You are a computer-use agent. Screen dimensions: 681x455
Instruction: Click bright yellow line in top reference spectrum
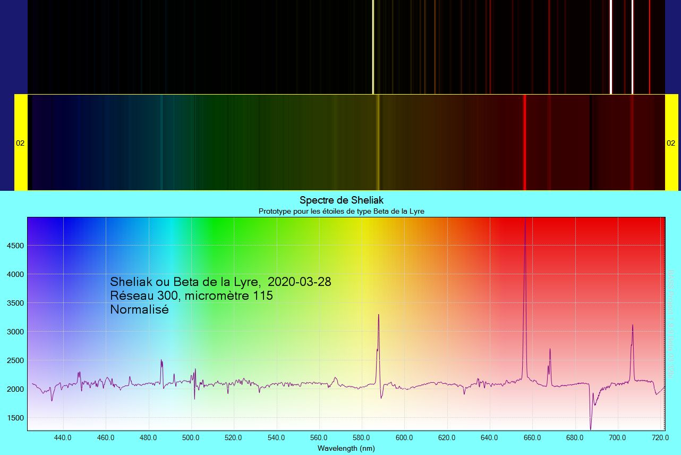pos(373,47)
